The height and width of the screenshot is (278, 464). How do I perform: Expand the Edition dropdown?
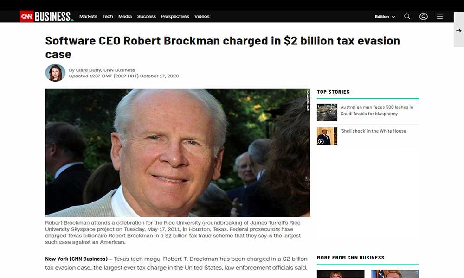point(385,17)
